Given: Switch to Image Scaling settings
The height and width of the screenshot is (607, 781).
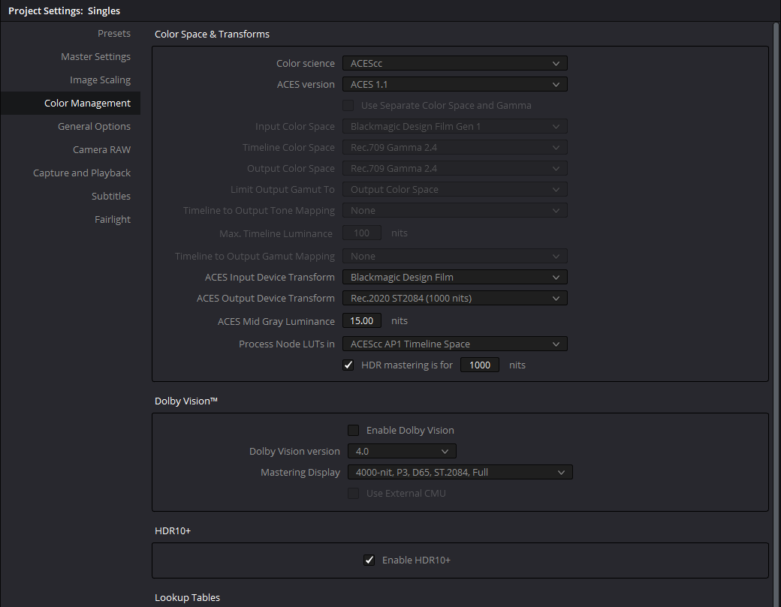Looking at the screenshot, I should (100, 80).
